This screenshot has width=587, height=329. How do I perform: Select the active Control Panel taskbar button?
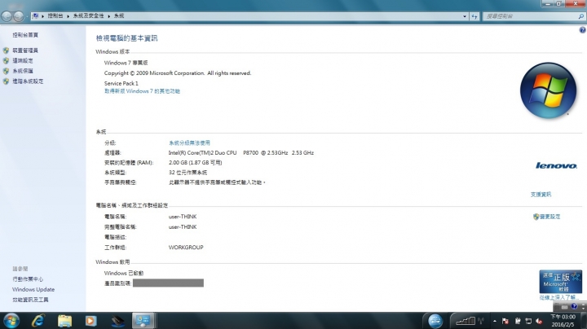point(143,321)
